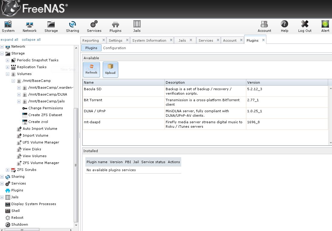This screenshot has width=332, height=231.
Task: Collapse the Volumes tree node
Action: click(8, 74)
